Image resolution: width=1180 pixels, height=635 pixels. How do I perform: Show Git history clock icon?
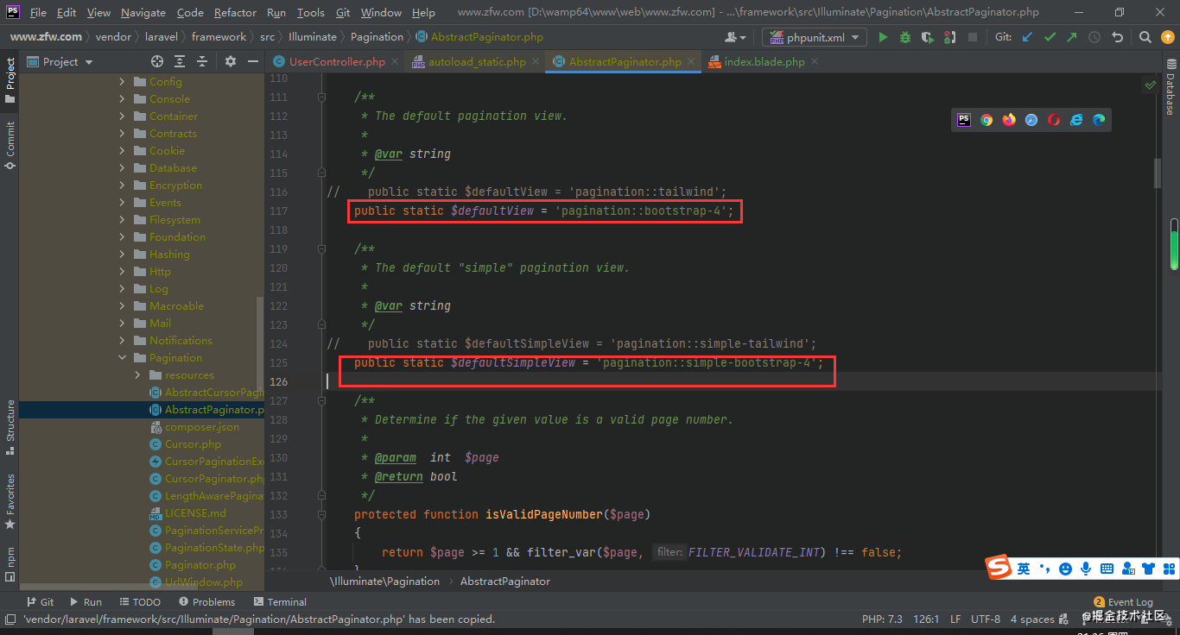tap(1094, 37)
